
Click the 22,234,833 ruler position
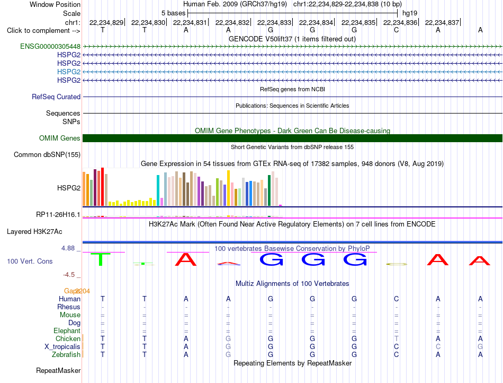click(274, 23)
